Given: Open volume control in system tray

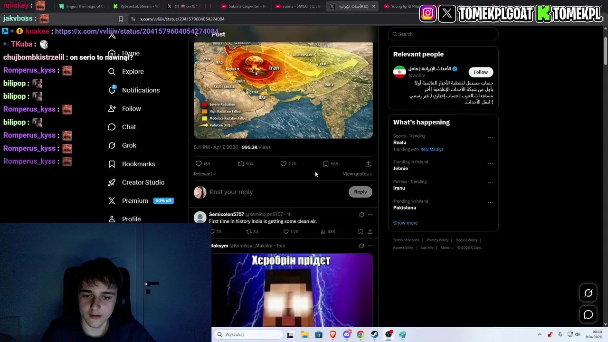Looking at the screenshot, I should tap(578, 334).
